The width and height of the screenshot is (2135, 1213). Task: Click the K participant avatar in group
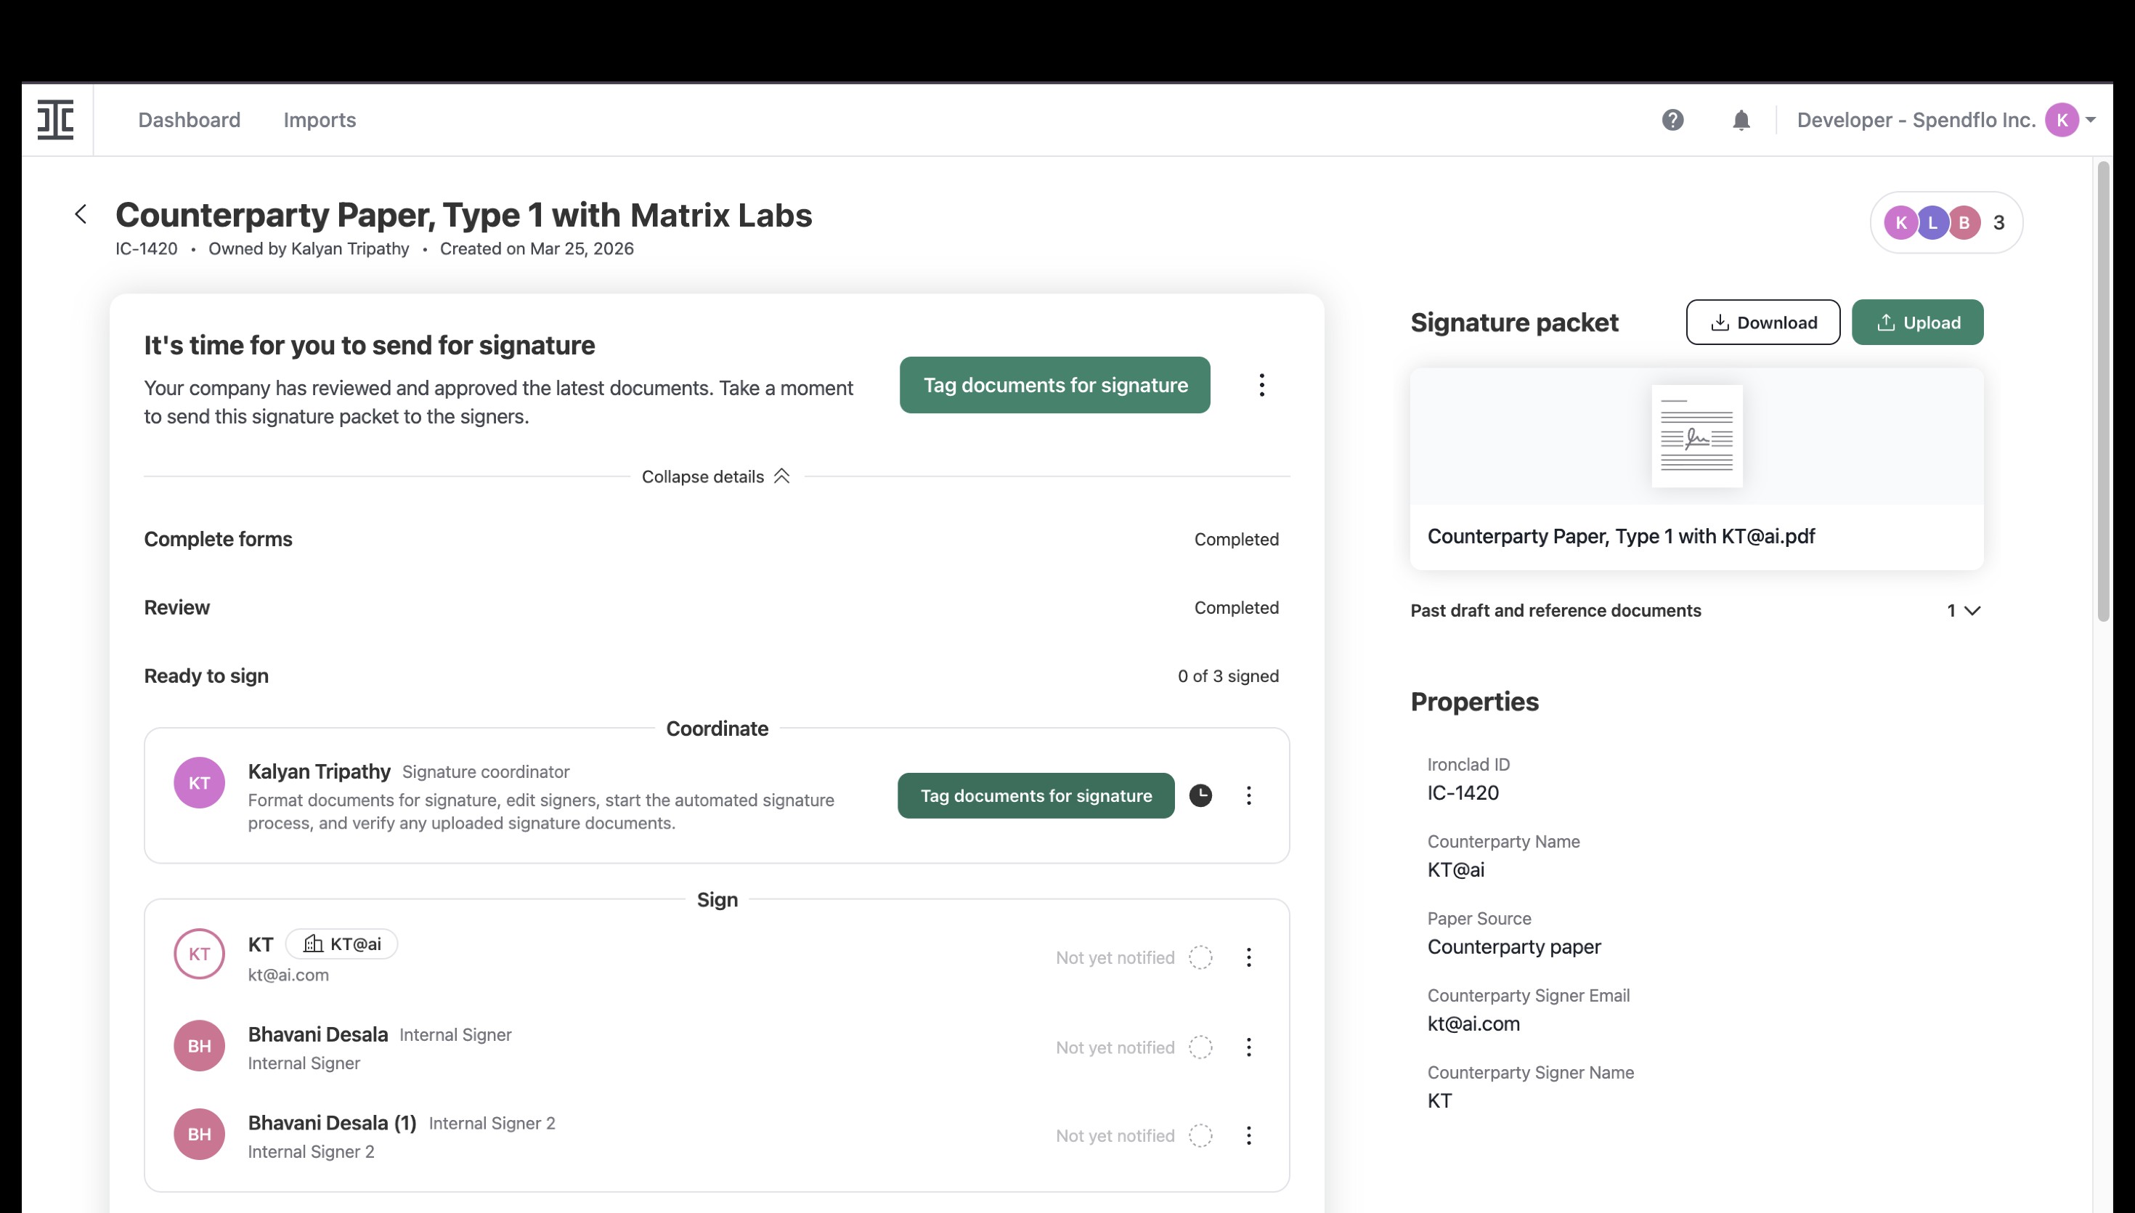click(1900, 222)
